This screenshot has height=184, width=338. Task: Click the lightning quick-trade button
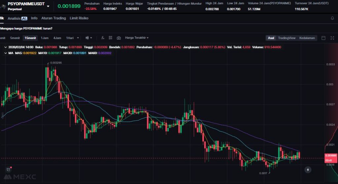point(308,170)
